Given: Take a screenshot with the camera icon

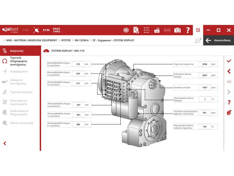Looking at the screenshot, I should (177, 30).
